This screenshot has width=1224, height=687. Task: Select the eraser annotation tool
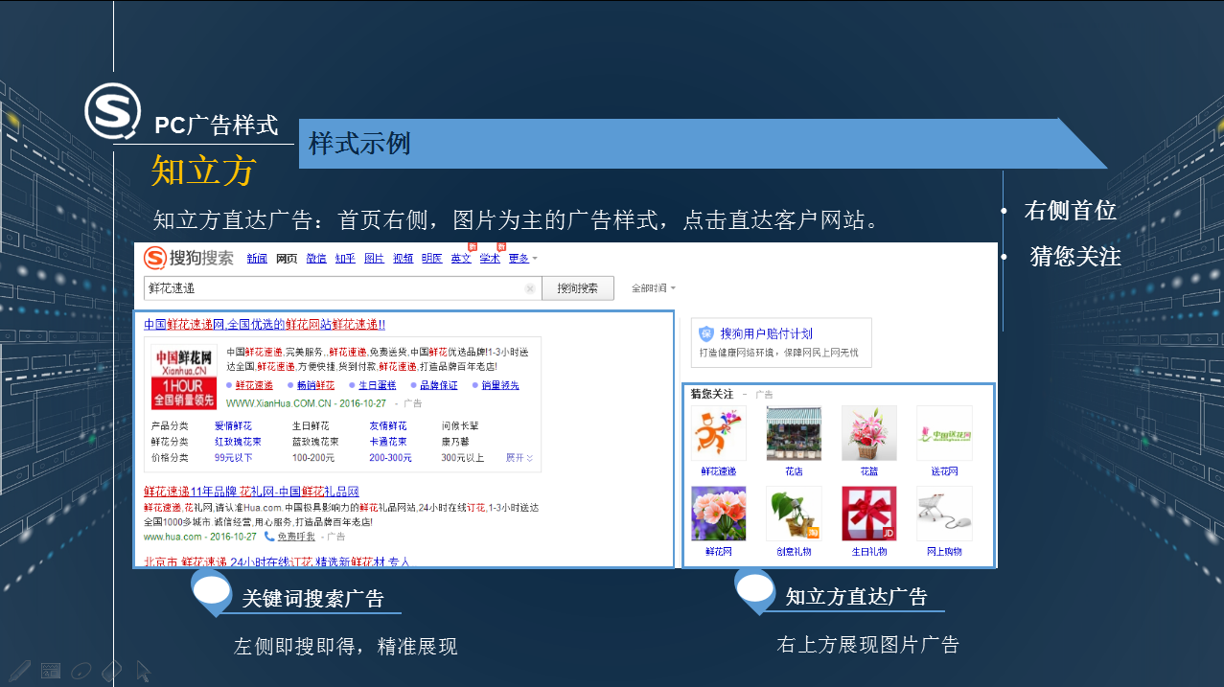pos(112,671)
